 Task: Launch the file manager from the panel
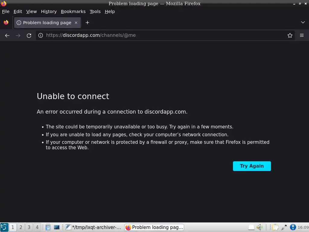coord(48,227)
